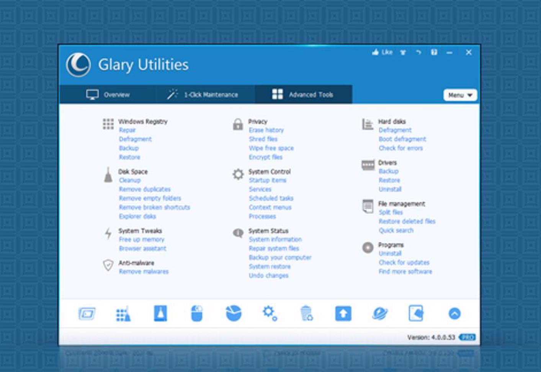
Task: Click the Disk Space broom icon
Action: (x=108, y=175)
